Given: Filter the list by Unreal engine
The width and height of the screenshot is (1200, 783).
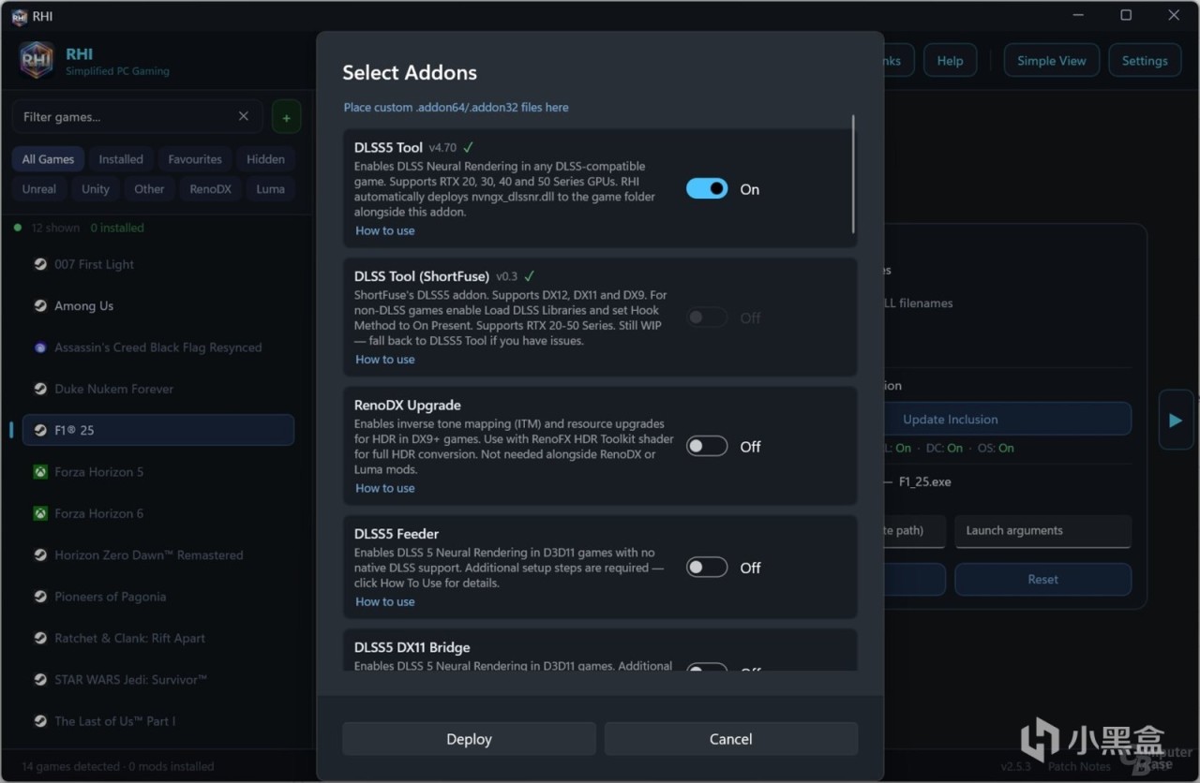Looking at the screenshot, I should click(39, 189).
